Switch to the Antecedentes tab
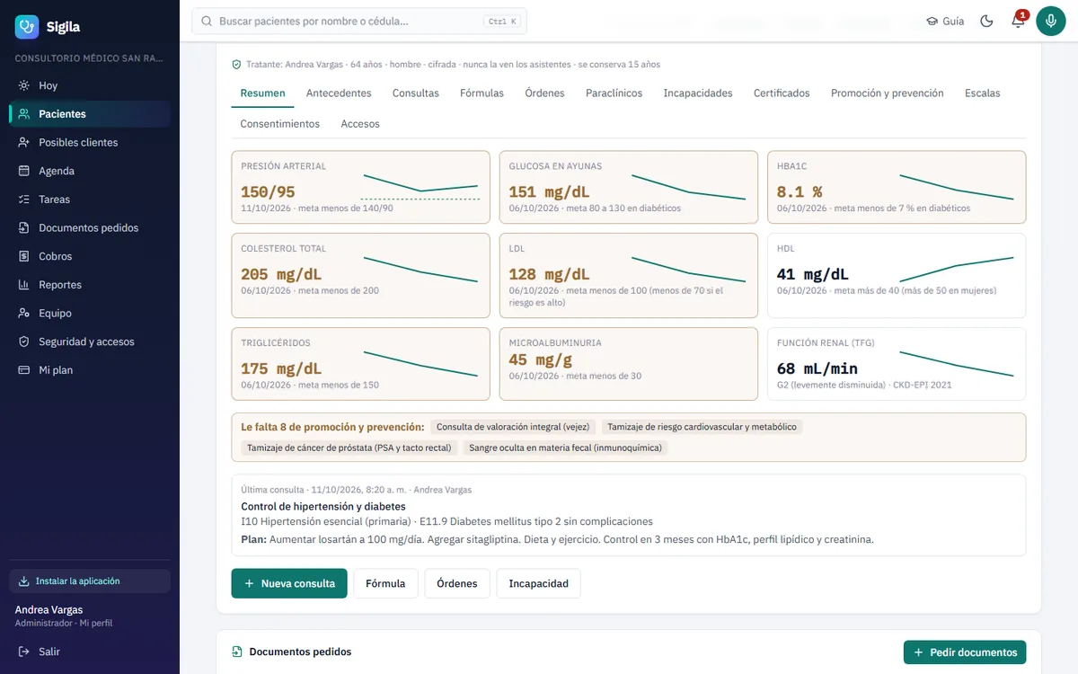 339,93
